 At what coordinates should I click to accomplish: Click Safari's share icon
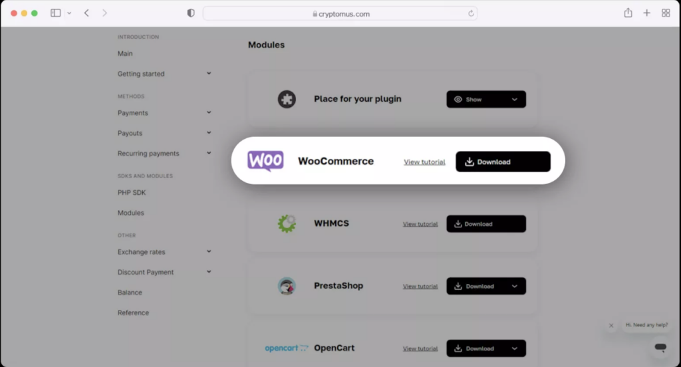point(628,13)
